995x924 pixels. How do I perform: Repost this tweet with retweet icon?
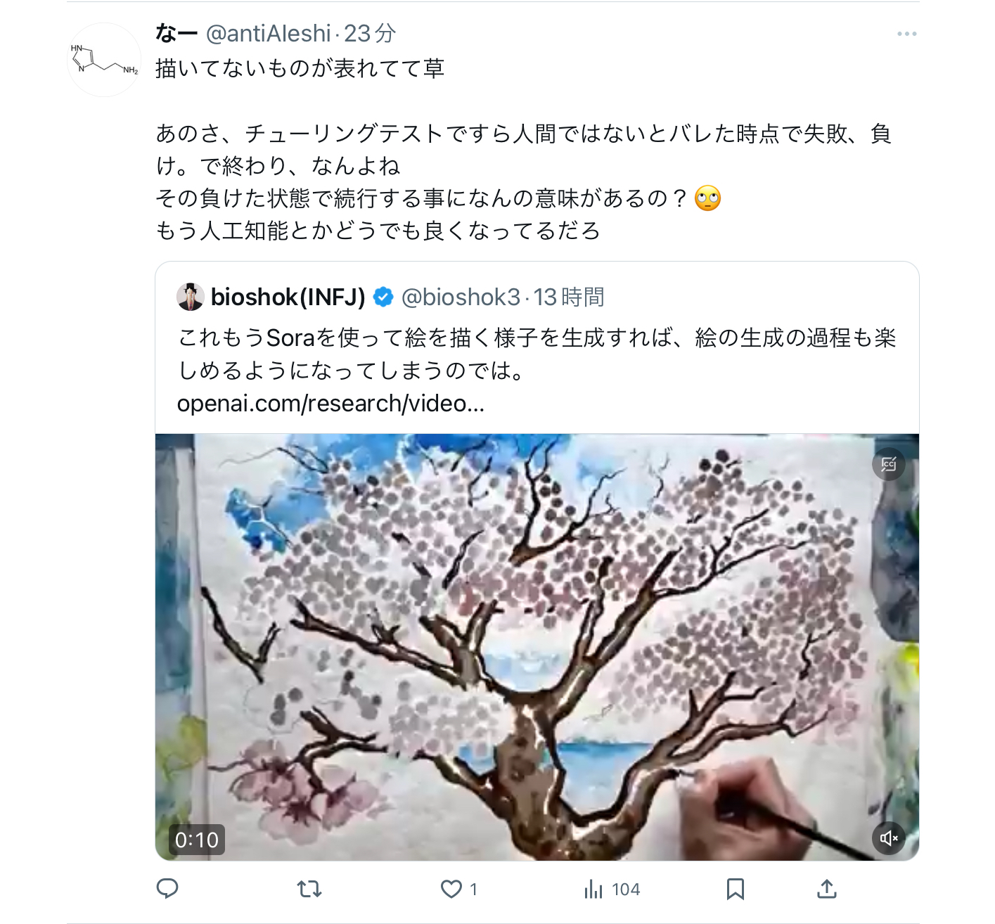point(309,889)
